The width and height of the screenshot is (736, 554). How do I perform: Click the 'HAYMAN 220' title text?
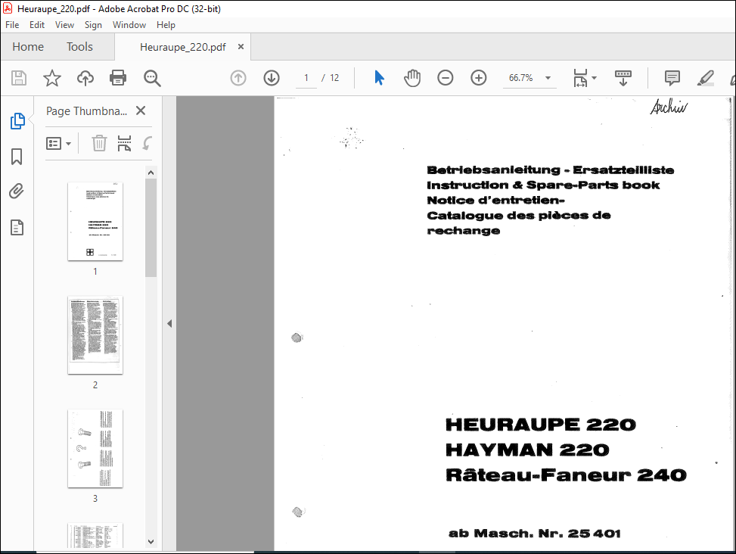coord(527,450)
